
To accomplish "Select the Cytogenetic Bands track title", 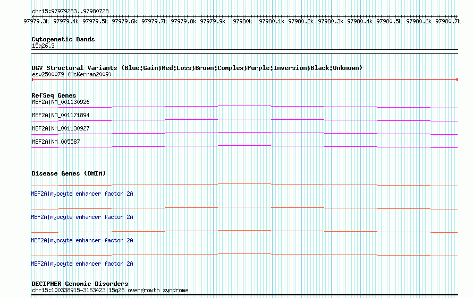I will click(x=63, y=39).
